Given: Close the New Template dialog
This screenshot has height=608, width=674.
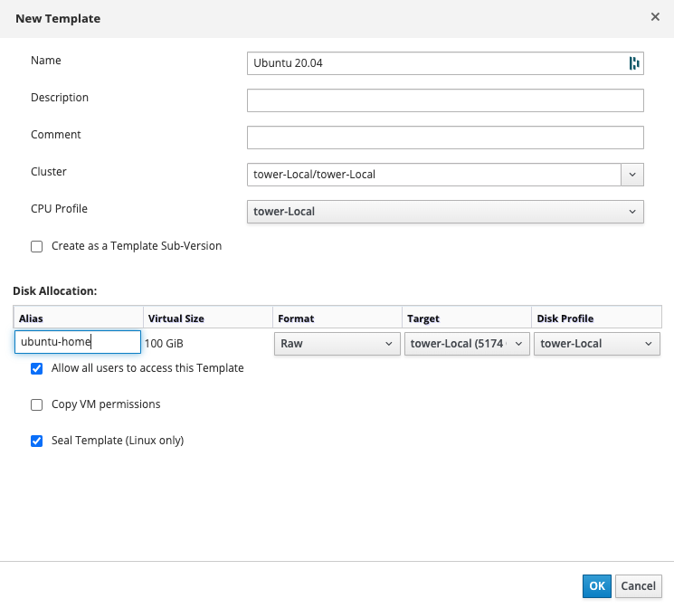Looking at the screenshot, I should click(655, 17).
